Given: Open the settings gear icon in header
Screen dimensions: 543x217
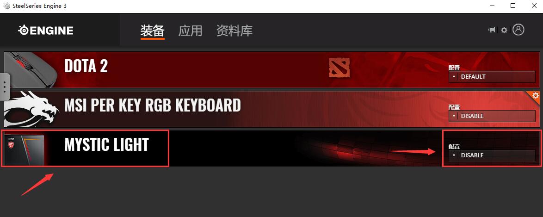Looking at the screenshot, I should pos(504,30).
